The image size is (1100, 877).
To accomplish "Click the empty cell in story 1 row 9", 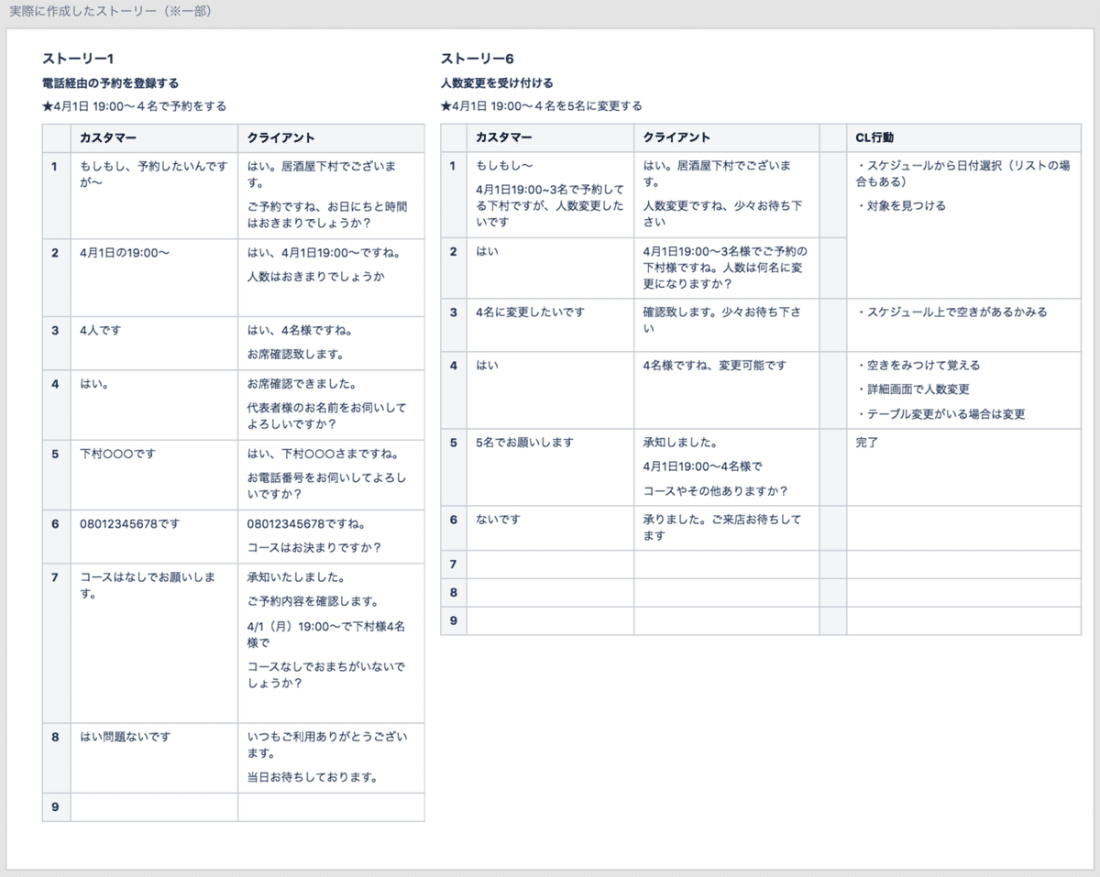I will [x=152, y=807].
